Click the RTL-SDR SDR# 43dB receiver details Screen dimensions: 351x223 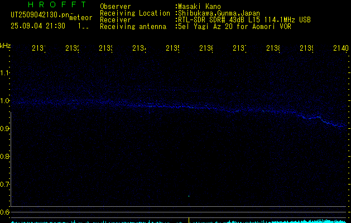click(x=244, y=20)
